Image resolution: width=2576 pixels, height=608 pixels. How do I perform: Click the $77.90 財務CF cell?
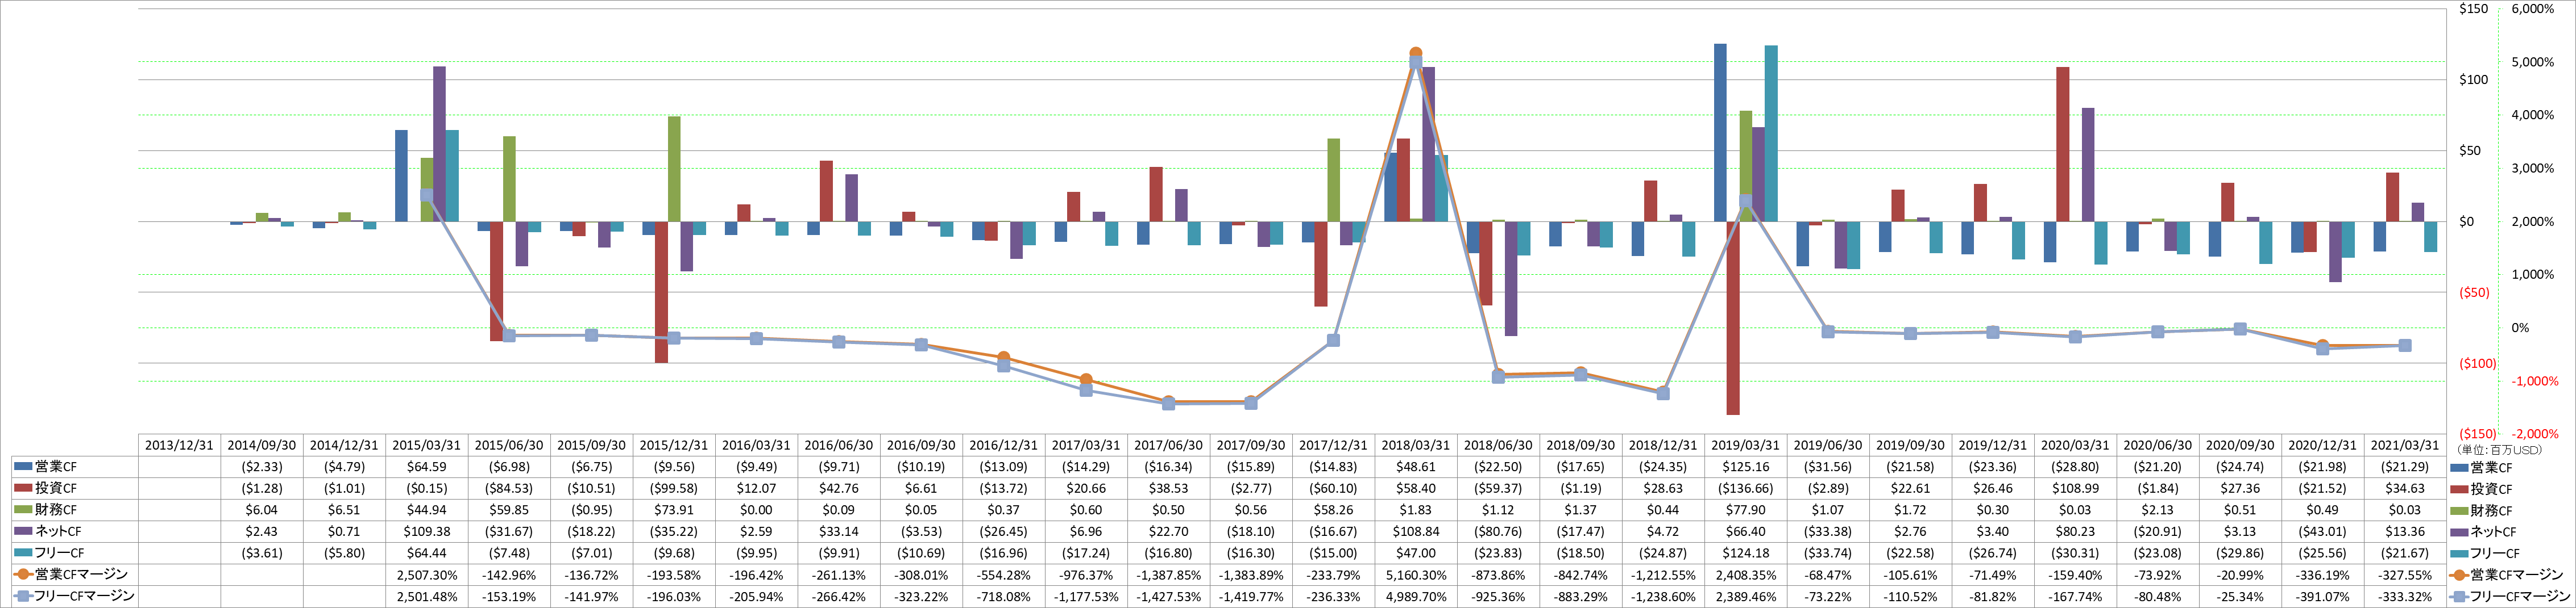[x=1746, y=510]
